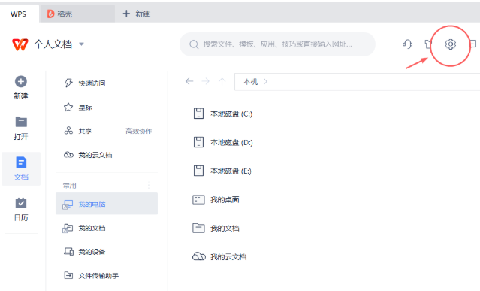480x291 pixels.
Task: Open the 常用 section more-options dots
Action: point(149,185)
